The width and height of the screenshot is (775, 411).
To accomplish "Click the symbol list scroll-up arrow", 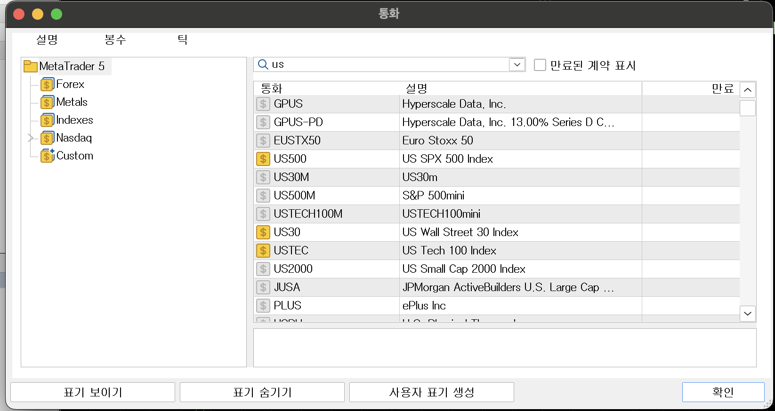I will pyautogui.click(x=748, y=90).
